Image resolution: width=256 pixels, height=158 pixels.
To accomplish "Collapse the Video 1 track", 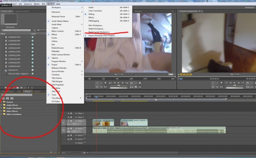I will click(76, 121).
